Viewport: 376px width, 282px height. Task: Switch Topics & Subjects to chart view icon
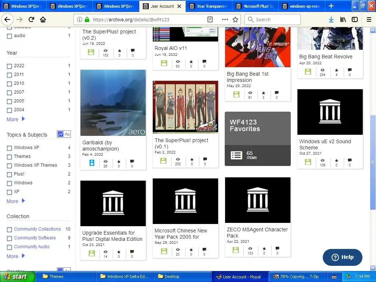click(x=61, y=134)
